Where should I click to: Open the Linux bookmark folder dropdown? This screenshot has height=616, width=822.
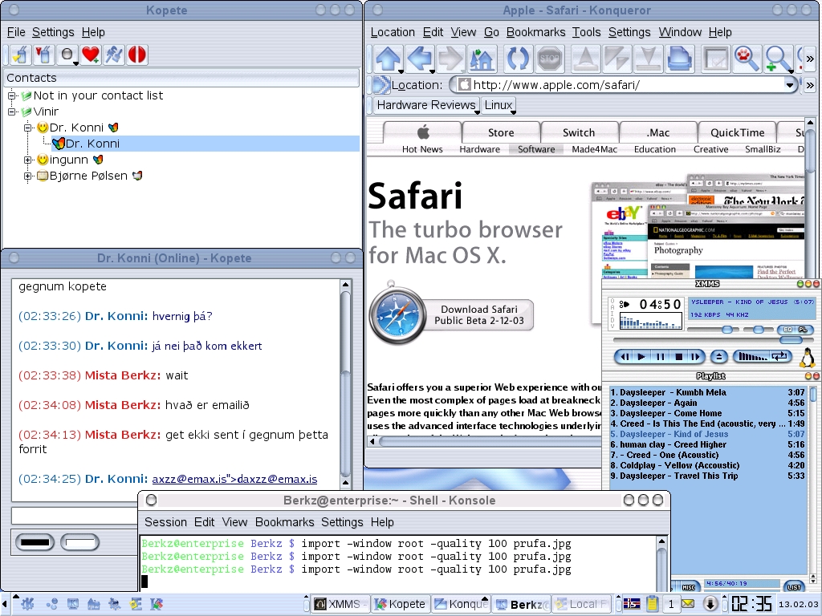(498, 105)
